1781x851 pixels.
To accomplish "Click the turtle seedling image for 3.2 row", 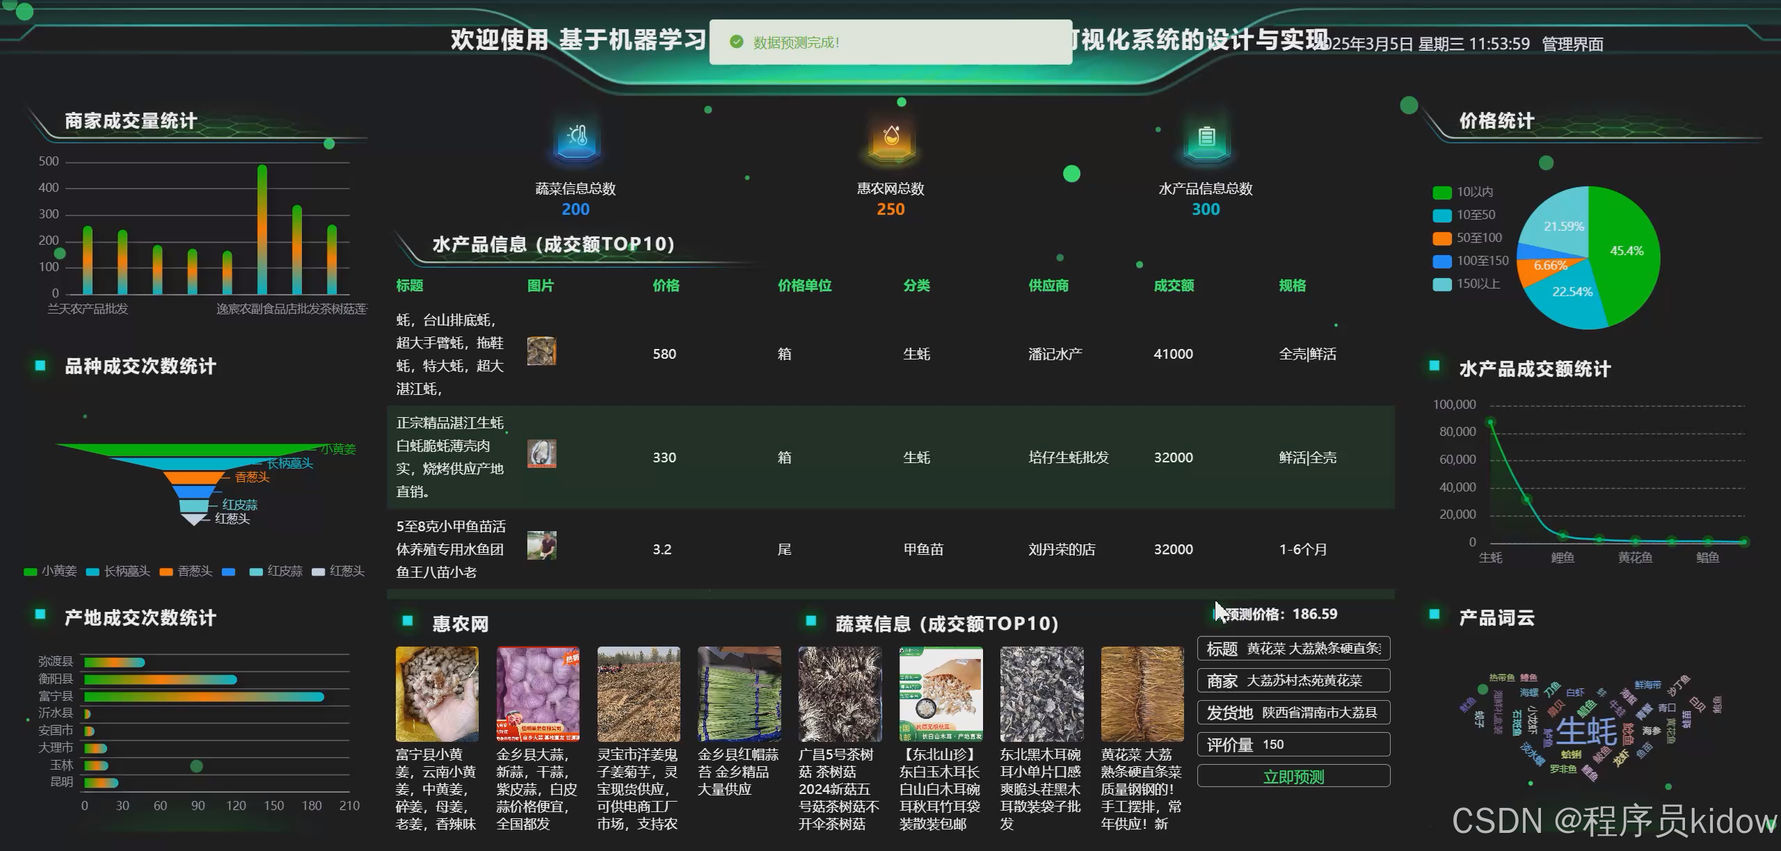I will click(541, 546).
